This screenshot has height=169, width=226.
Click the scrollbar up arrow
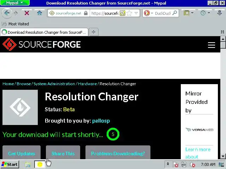coord(223,39)
